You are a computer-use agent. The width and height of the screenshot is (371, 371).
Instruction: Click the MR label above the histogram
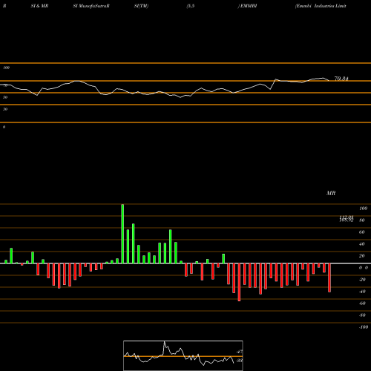[331, 193]
